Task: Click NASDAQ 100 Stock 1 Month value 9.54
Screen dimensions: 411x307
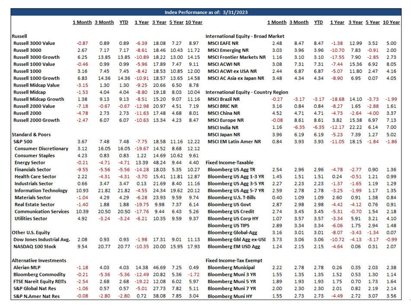Action: click(82, 247)
